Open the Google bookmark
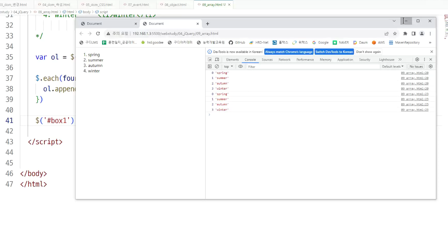Screen dimensions: 448x225 click(x=320, y=43)
